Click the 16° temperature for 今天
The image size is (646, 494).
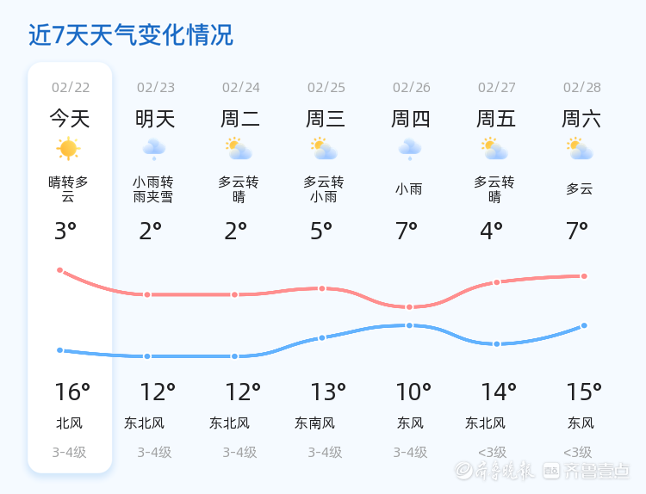point(71,392)
